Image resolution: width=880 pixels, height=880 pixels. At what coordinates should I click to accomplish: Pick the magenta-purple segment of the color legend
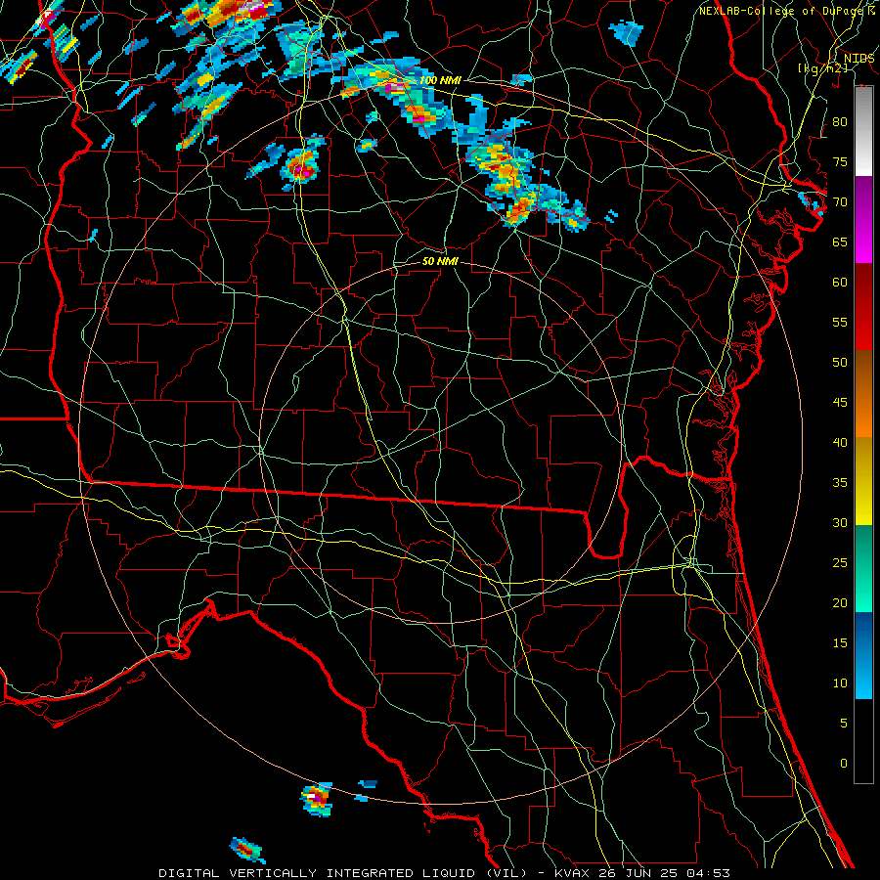pyautogui.click(x=863, y=219)
